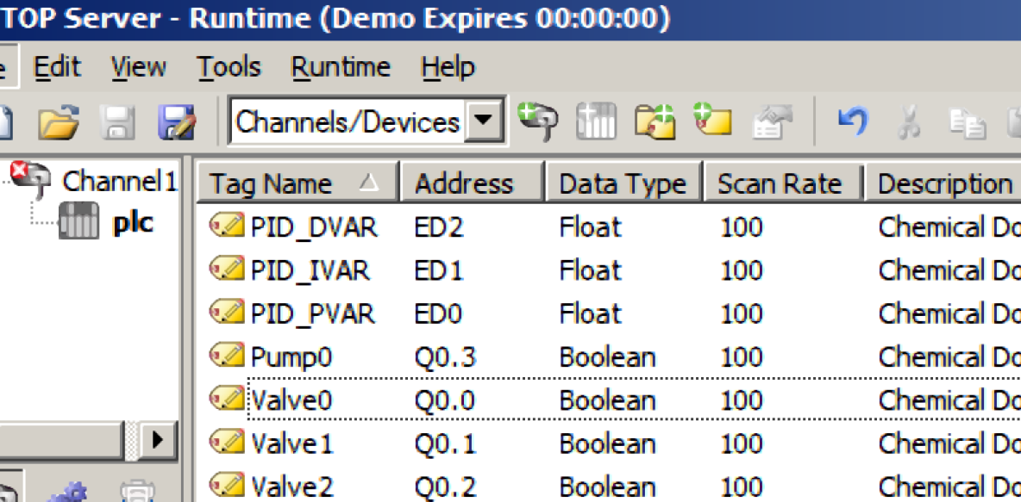This screenshot has width=1021, height=502.
Task: Click the tag icon beside PID_IVAR
Action: (227, 269)
